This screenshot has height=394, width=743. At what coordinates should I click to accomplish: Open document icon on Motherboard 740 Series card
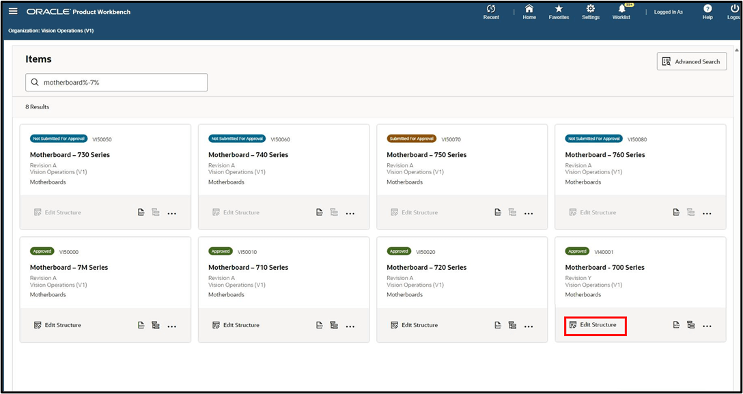(320, 212)
